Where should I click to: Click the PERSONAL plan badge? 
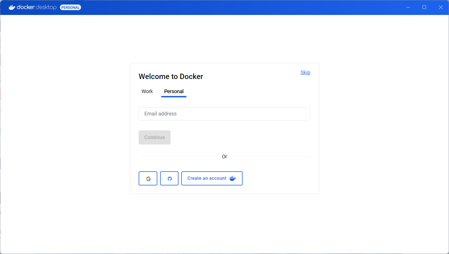[70, 7]
